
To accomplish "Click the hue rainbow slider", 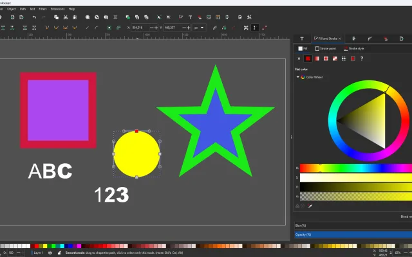I will tap(356, 168).
